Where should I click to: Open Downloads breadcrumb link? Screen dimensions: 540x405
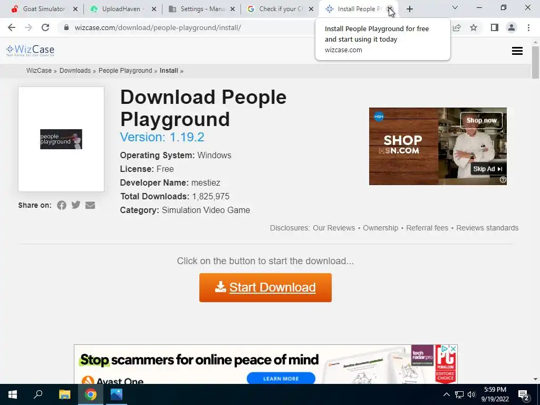[75, 71]
